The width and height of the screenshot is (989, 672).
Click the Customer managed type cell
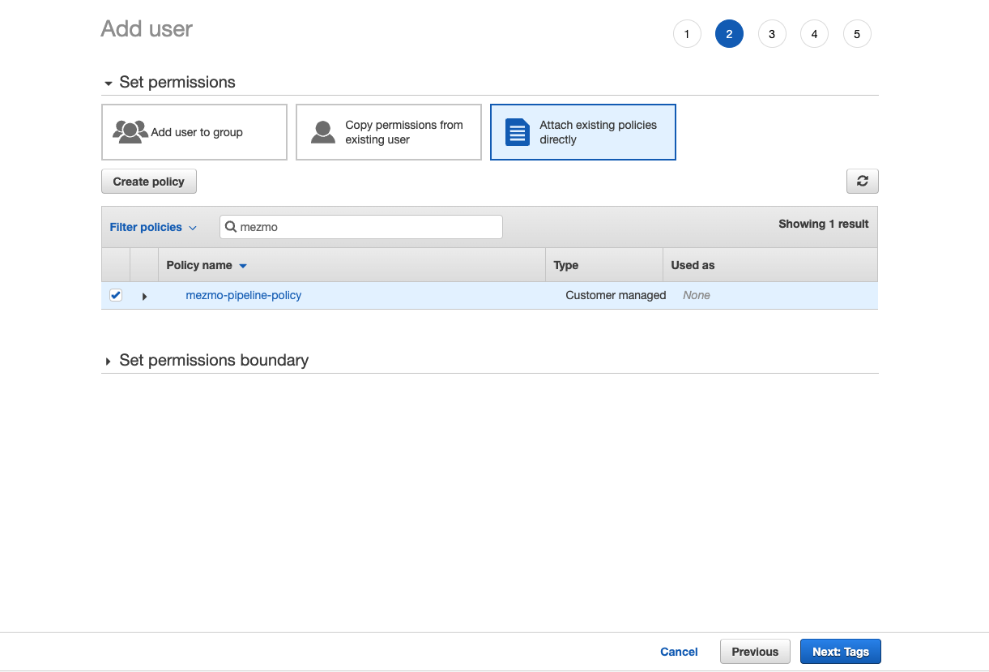click(x=616, y=295)
